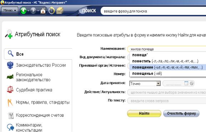
Task: Click the scales of justice icon
Action: point(10,89)
